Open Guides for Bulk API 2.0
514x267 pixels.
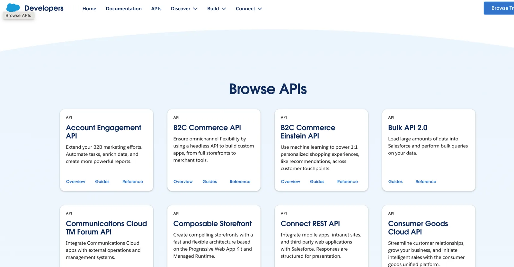[395, 181]
